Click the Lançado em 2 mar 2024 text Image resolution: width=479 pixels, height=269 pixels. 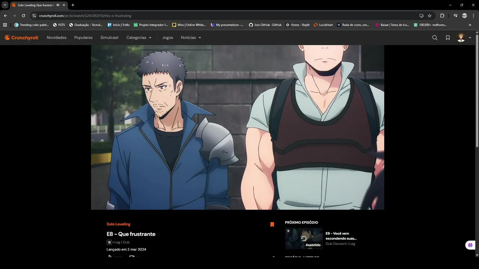click(x=126, y=249)
